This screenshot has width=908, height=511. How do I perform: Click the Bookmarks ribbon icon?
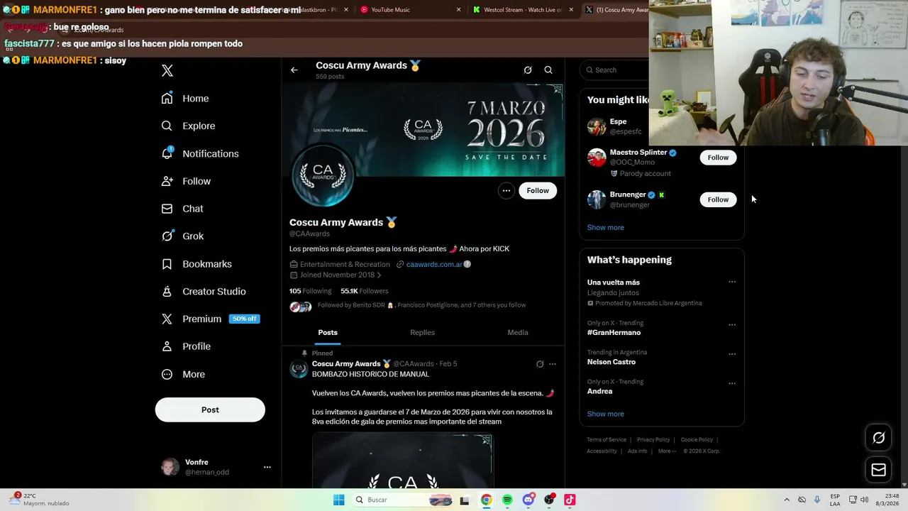click(167, 264)
